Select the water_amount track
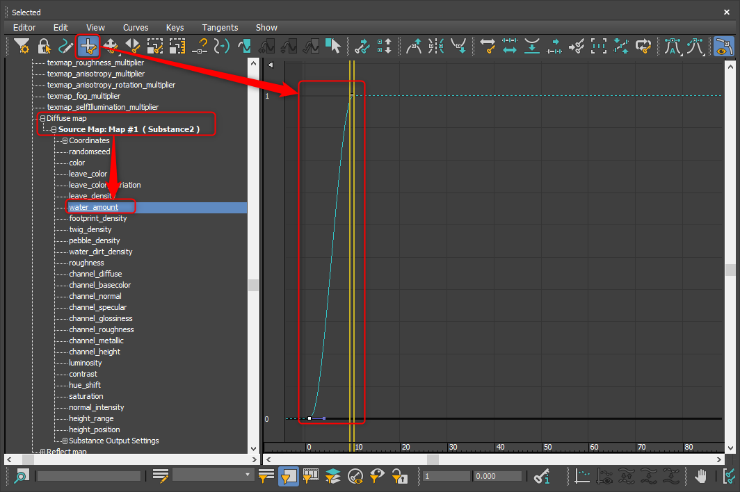This screenshot has height=492, width=740. (93, 207)
